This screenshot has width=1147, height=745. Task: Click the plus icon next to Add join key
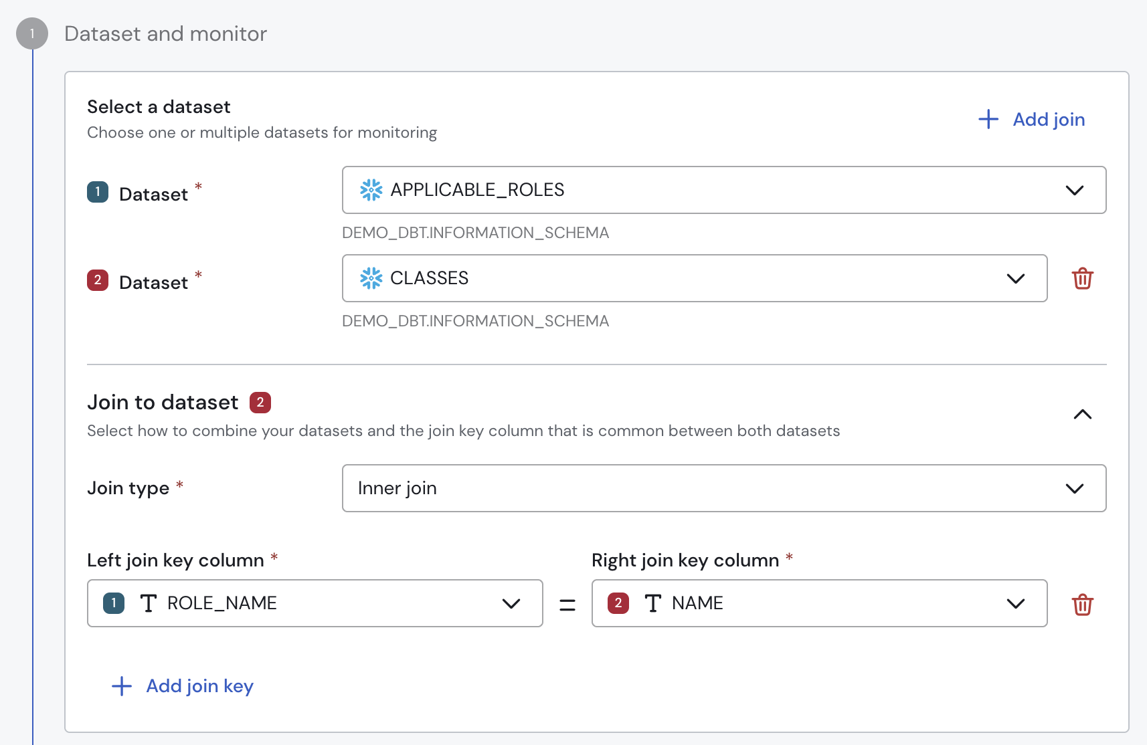[121, 685]
